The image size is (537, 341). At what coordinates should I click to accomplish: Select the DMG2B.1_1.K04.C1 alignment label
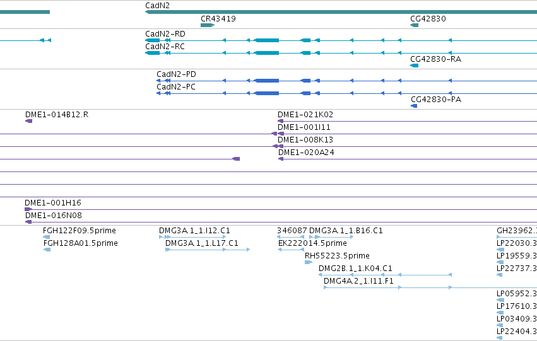[x=355, y=269]
